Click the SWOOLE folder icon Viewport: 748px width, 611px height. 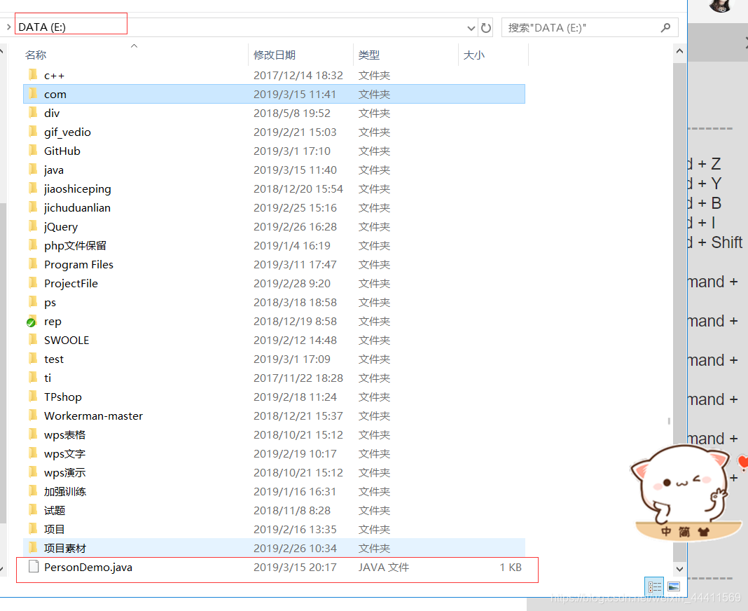pyautogui.click(x=33, y=340)
